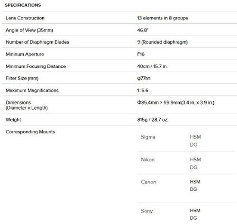Click the 46.8° angle value
237x224 pixels.
click(x=143, y=30)
